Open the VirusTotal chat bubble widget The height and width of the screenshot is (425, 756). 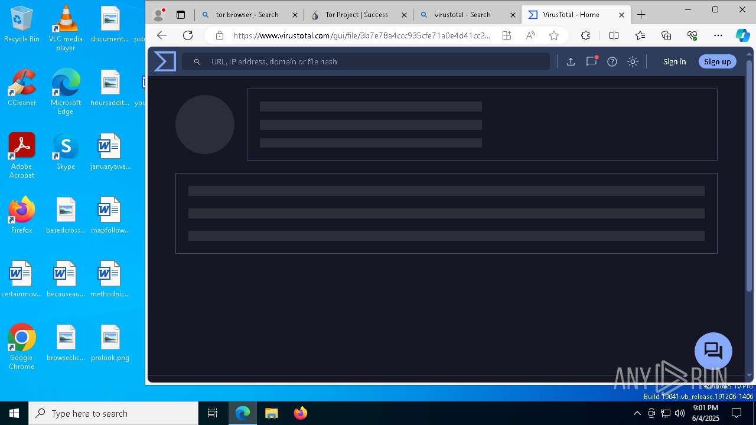pyautogui.click(x=713, y=351)
